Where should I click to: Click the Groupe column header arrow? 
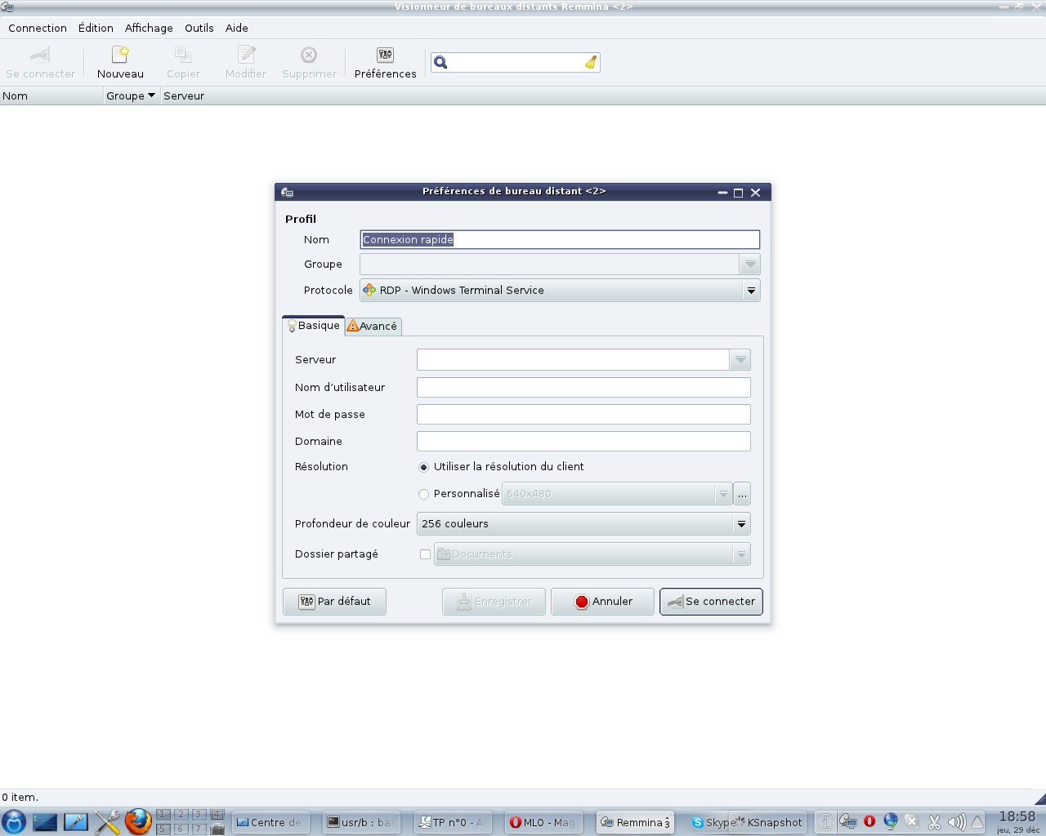[x=151, y=96]
